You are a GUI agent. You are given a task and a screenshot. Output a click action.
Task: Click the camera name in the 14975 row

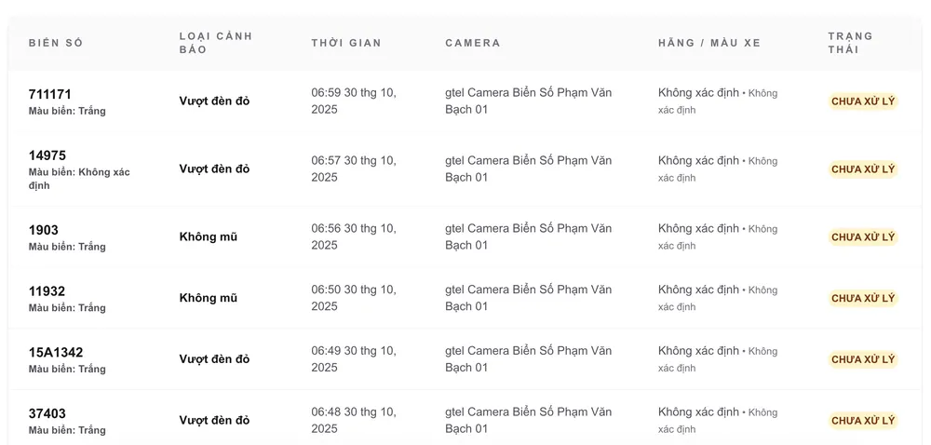(x=529, y=169)
